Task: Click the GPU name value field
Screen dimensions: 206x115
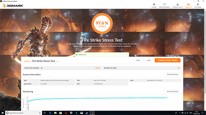Action: 57,80
